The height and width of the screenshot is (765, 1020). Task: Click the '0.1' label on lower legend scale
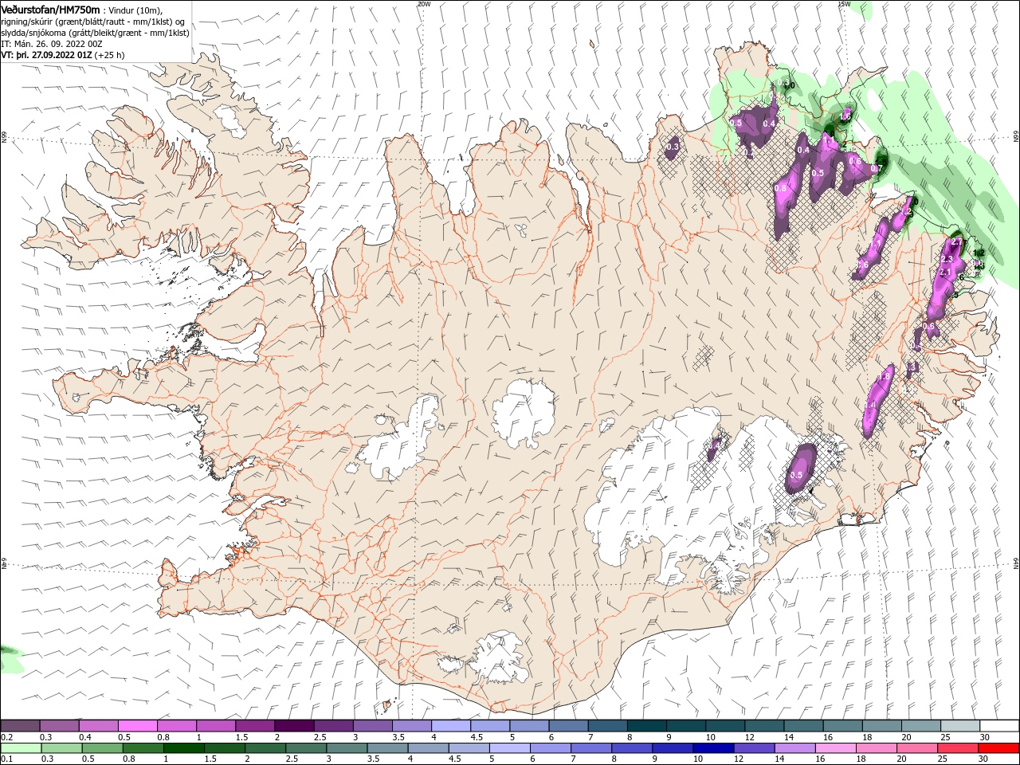click(6, 759)
